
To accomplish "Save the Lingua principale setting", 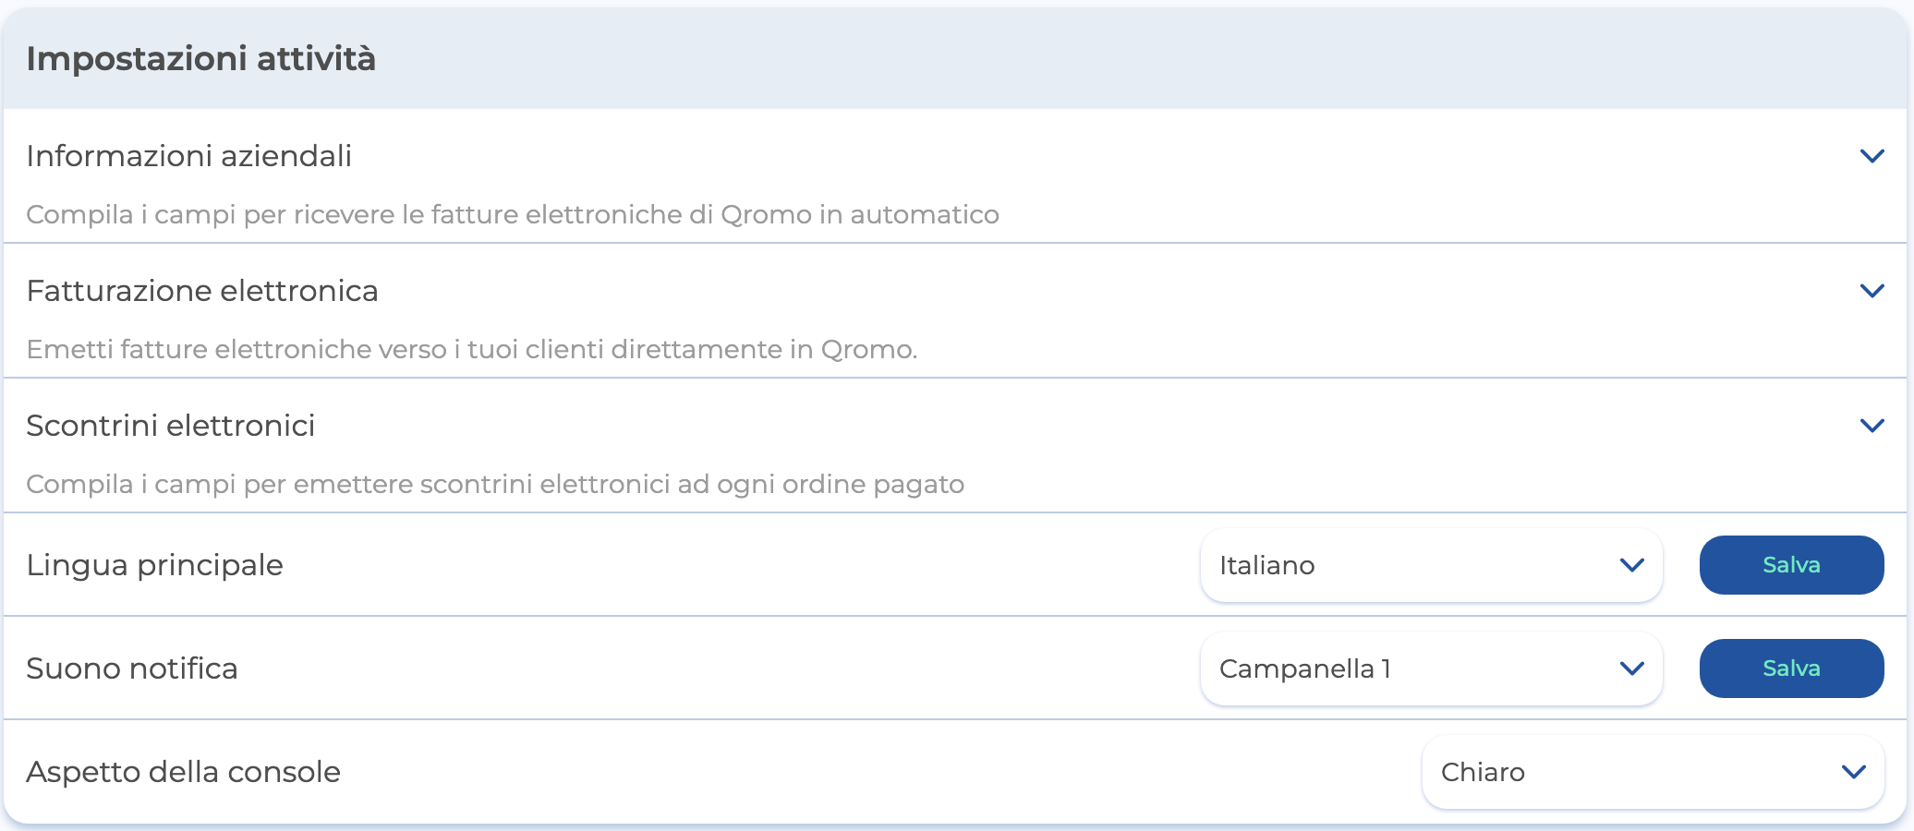I will [x=1791, y=565].
